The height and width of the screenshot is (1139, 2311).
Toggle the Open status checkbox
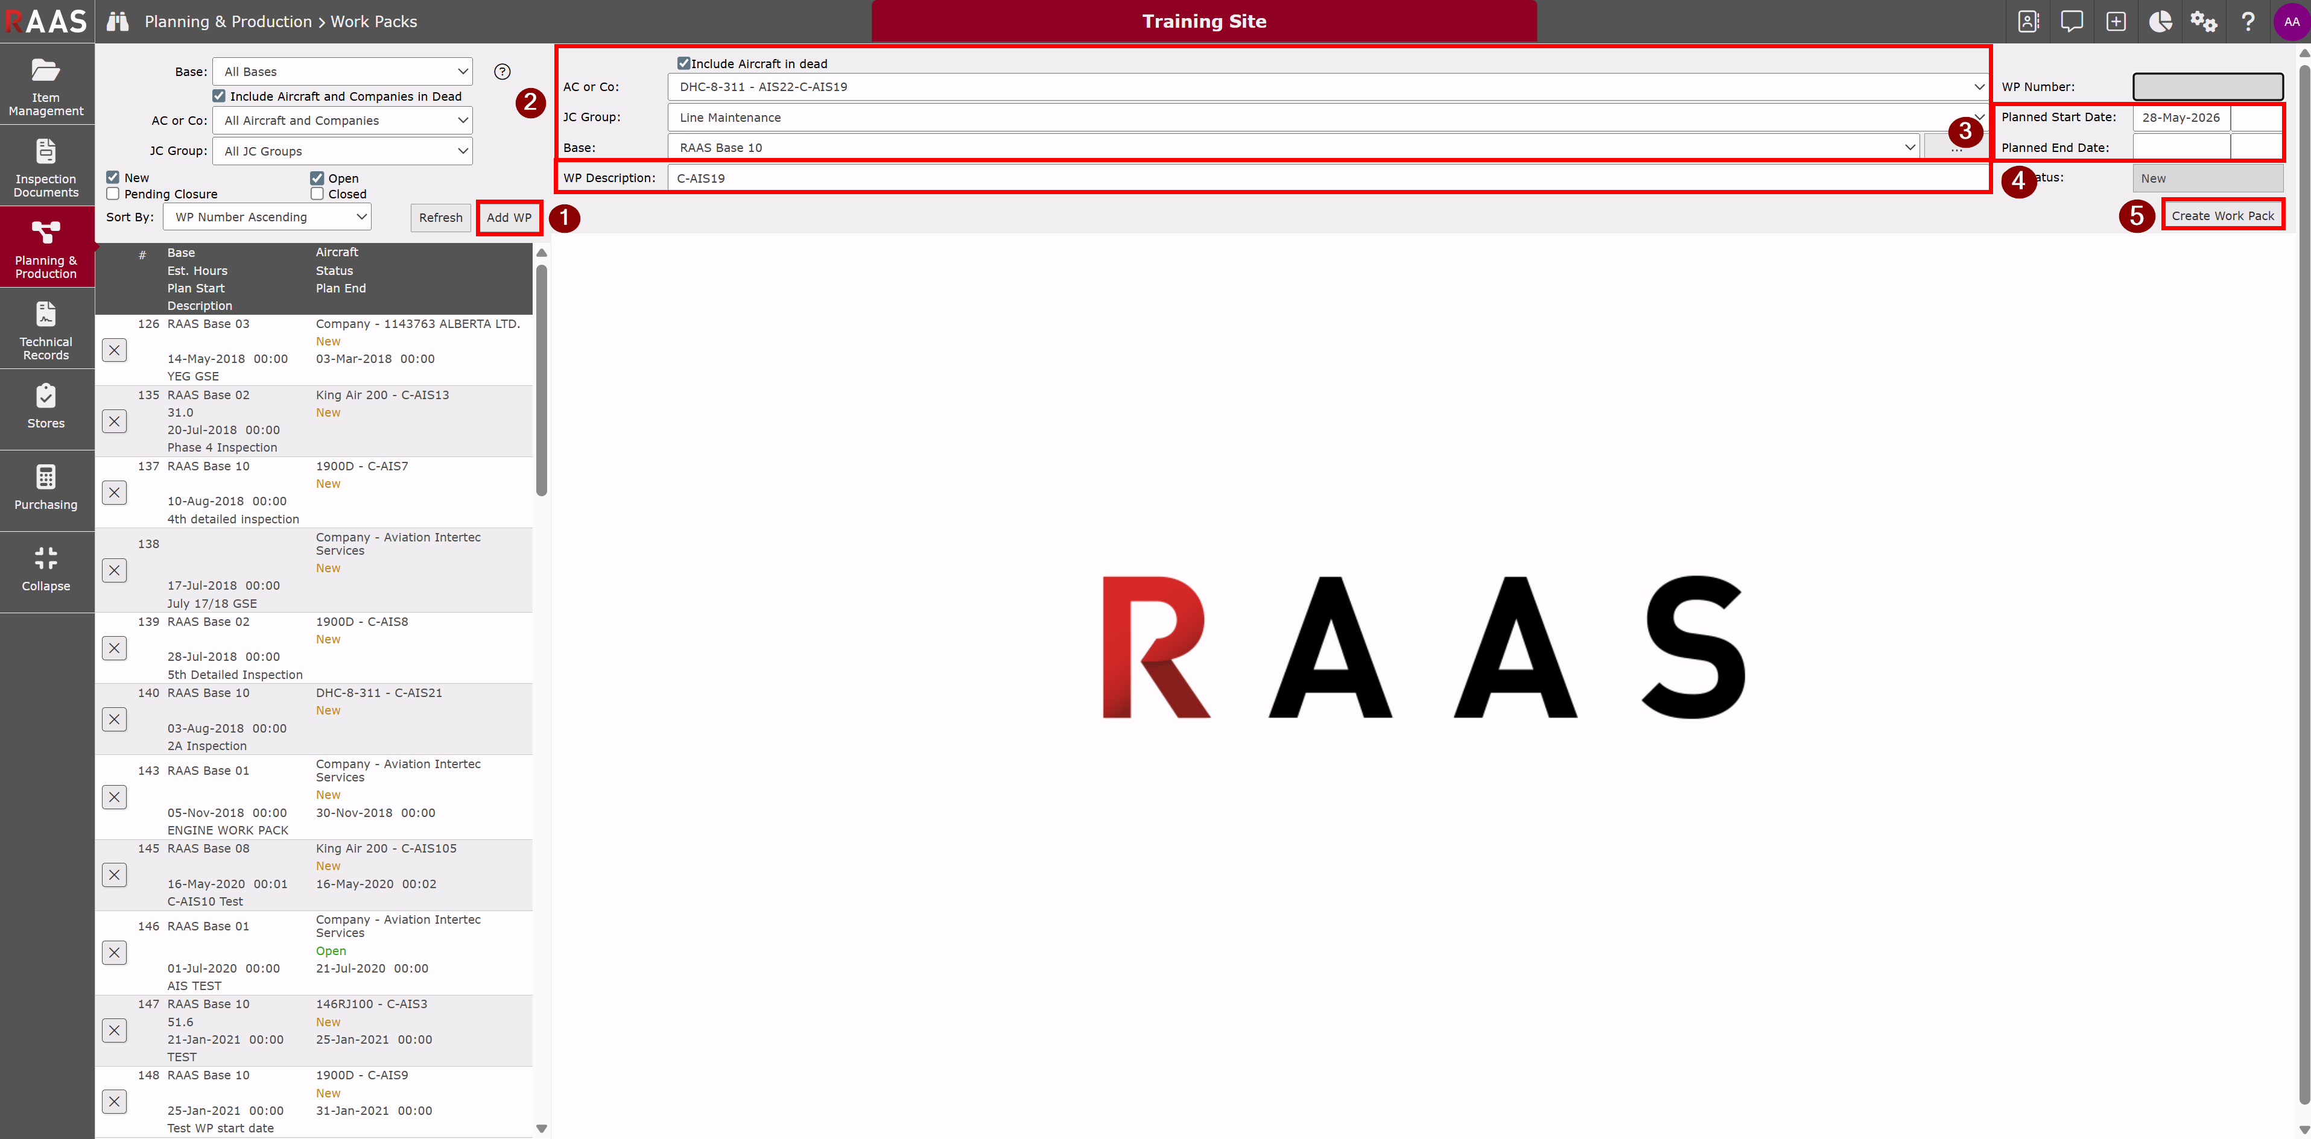317,178
